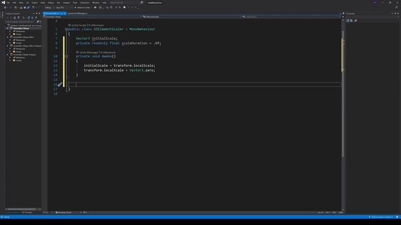Click the Visual Studio search box
Image resolution: width=401 pixels, height=225 pixels.
point(126,2)
